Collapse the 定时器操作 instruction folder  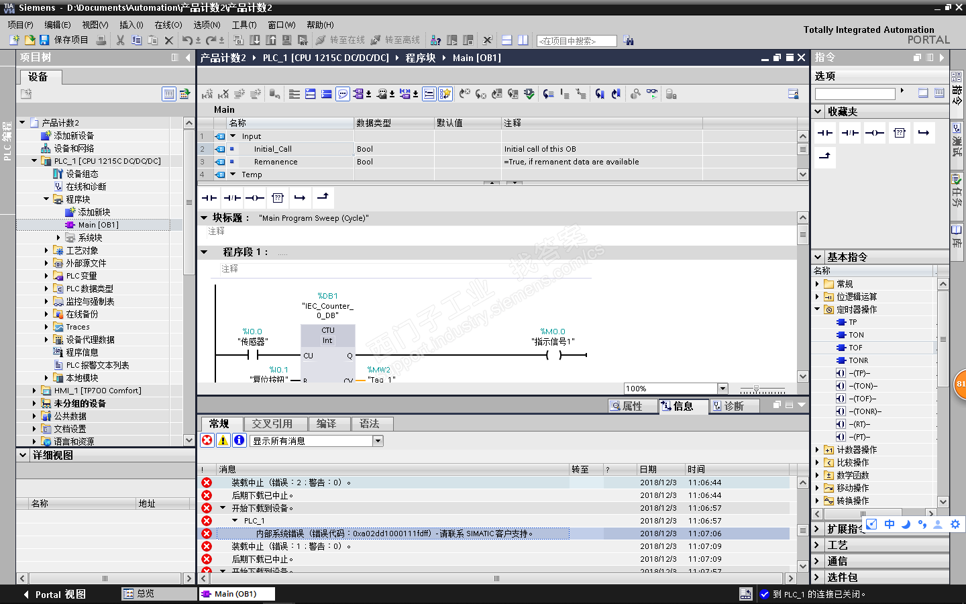click(817, 309)
